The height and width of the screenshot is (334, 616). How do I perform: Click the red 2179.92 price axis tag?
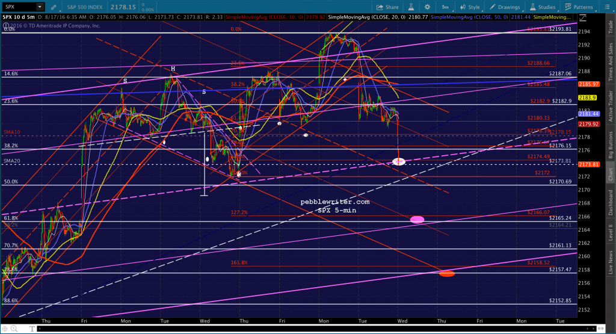[588, 124]
